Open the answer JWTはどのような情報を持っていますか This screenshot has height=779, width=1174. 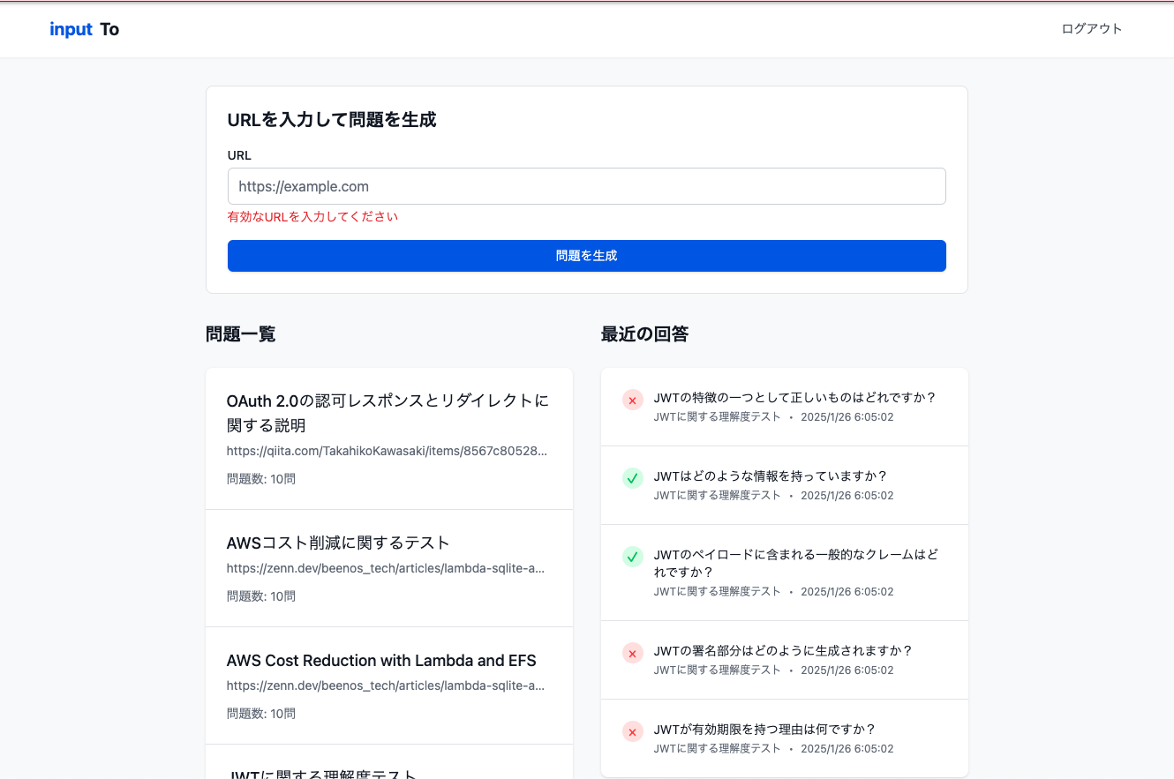click(x=770, y=476)
